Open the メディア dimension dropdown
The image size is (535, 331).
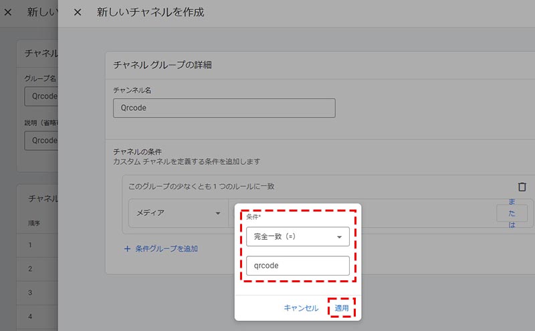(x=178, y=213)
